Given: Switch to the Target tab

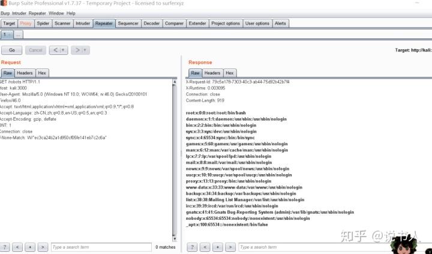Looking at the screenshot, I should tap(9, 23).
